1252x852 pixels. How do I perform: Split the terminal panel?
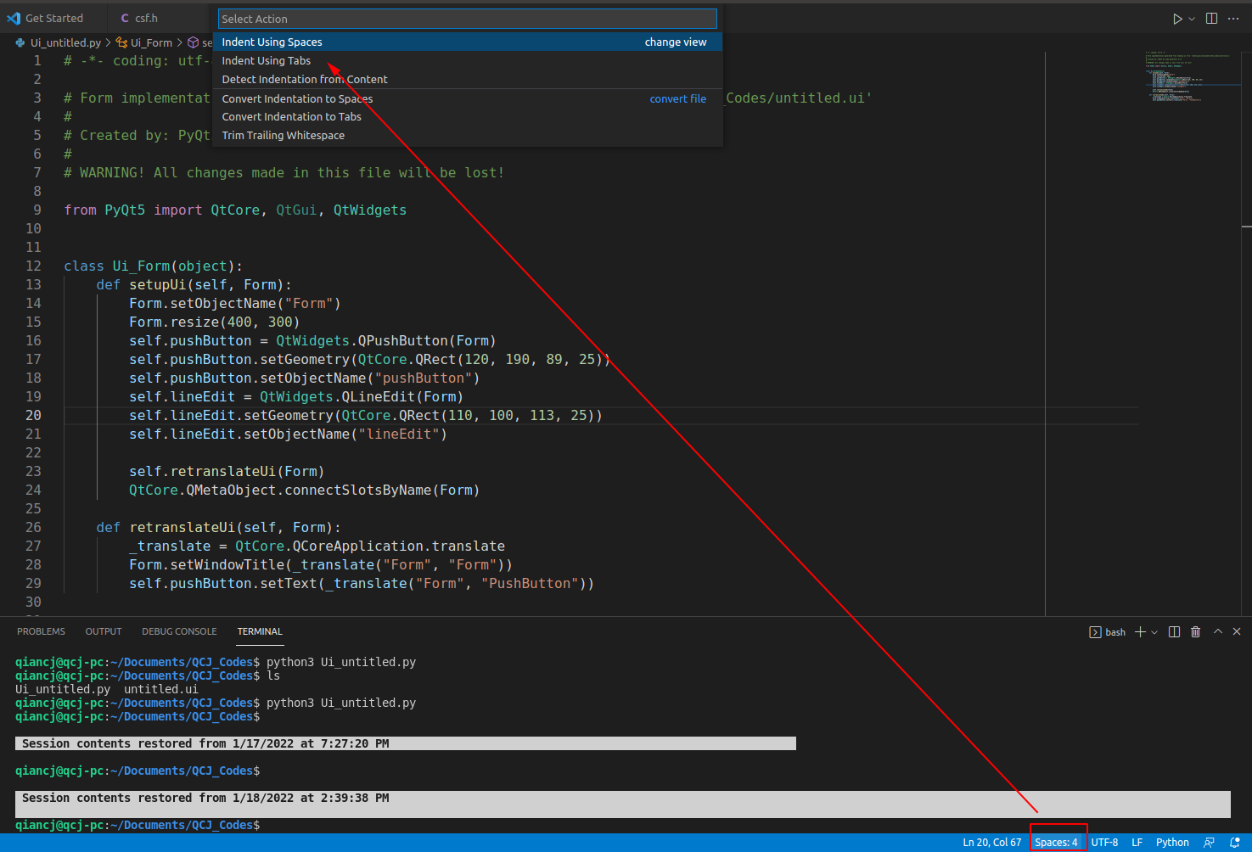click(x=1174, y=631)
